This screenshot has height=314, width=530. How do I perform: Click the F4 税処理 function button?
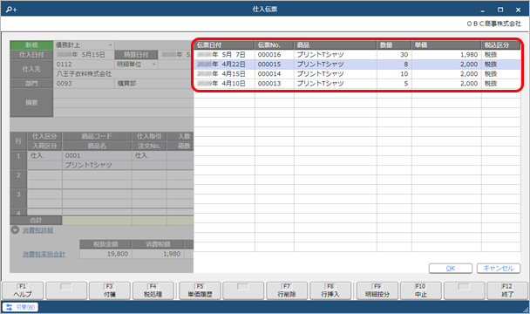(x=153, y=290)
